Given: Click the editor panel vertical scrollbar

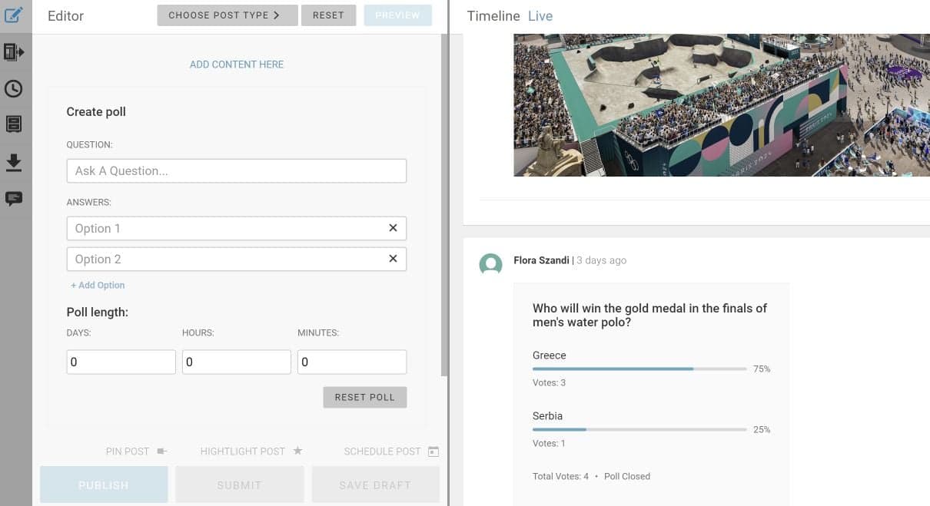Looking at the screenshot, I should [444, 204].
